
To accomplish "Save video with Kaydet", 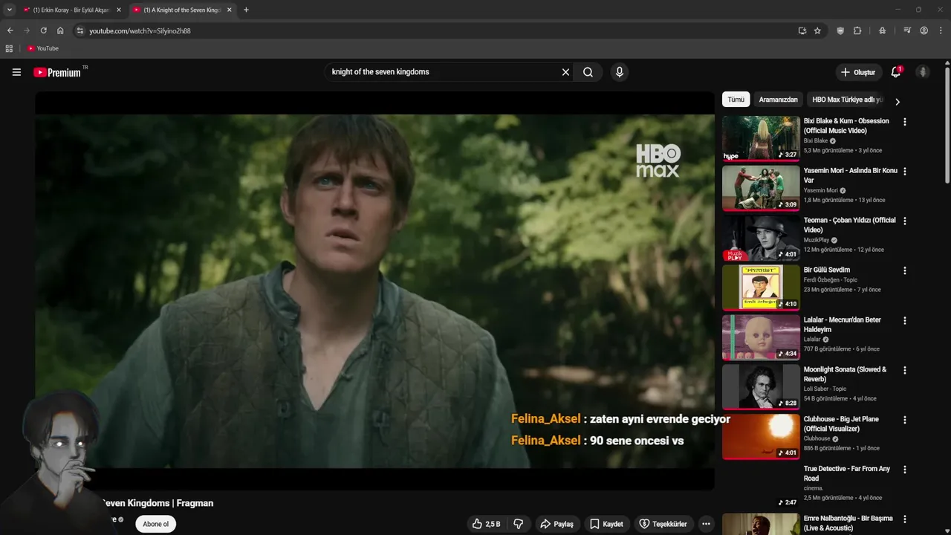I will tap(606, 524).
